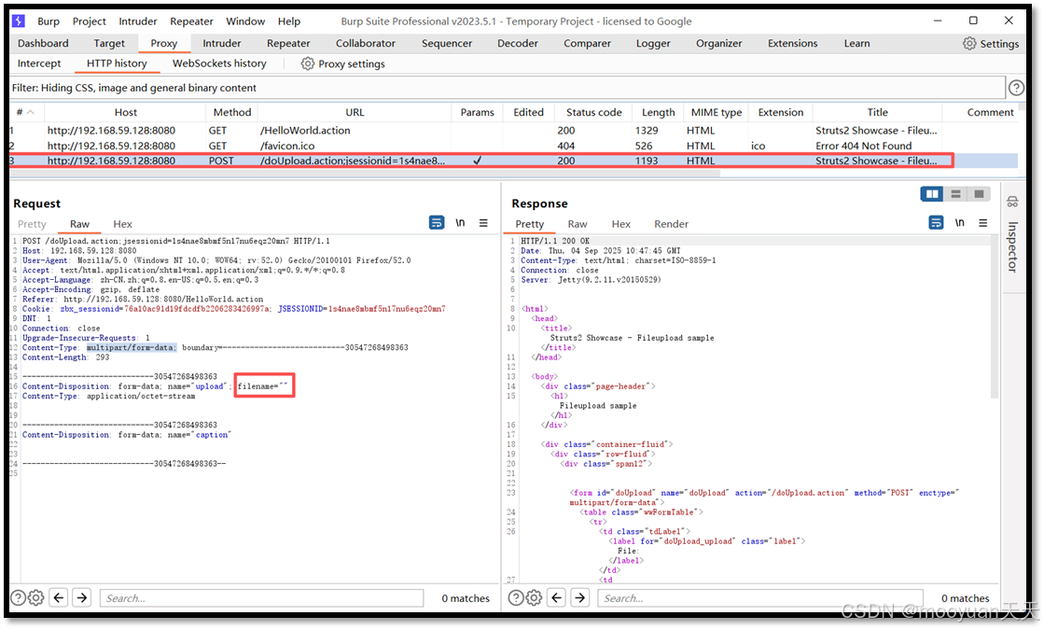Sort history by Status code column
This screenshot has width=1044, height=630.
point(594,112)
